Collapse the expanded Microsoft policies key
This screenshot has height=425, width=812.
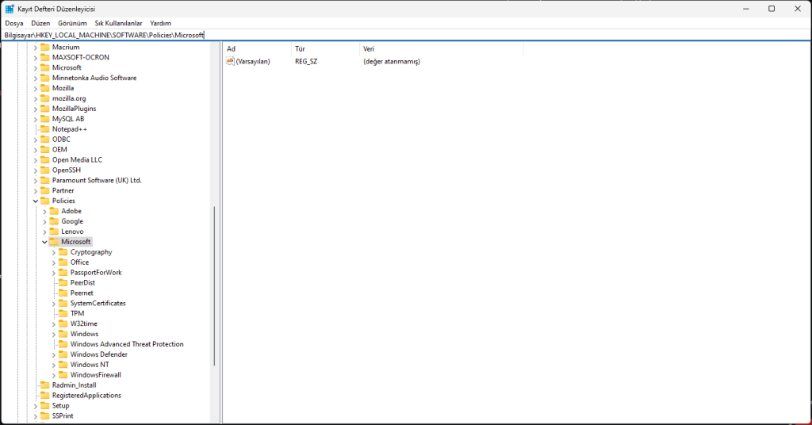click(44, 242)
